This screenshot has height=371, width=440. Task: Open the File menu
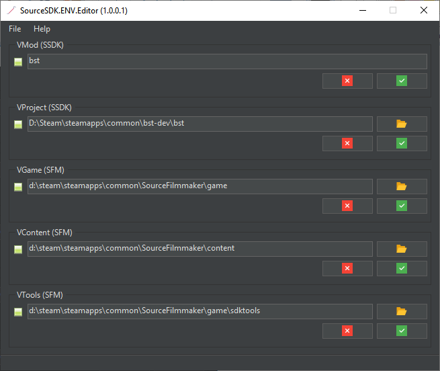tap(15, 29)
